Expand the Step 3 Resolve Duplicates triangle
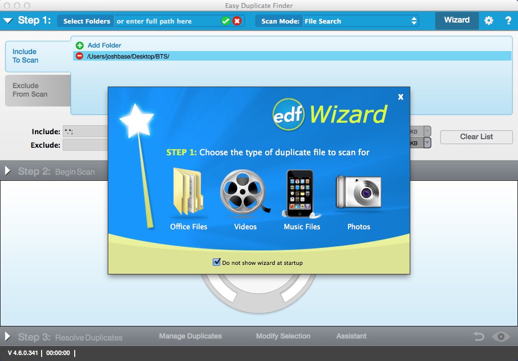Viewport: 518px width, 361px height. 8,336
